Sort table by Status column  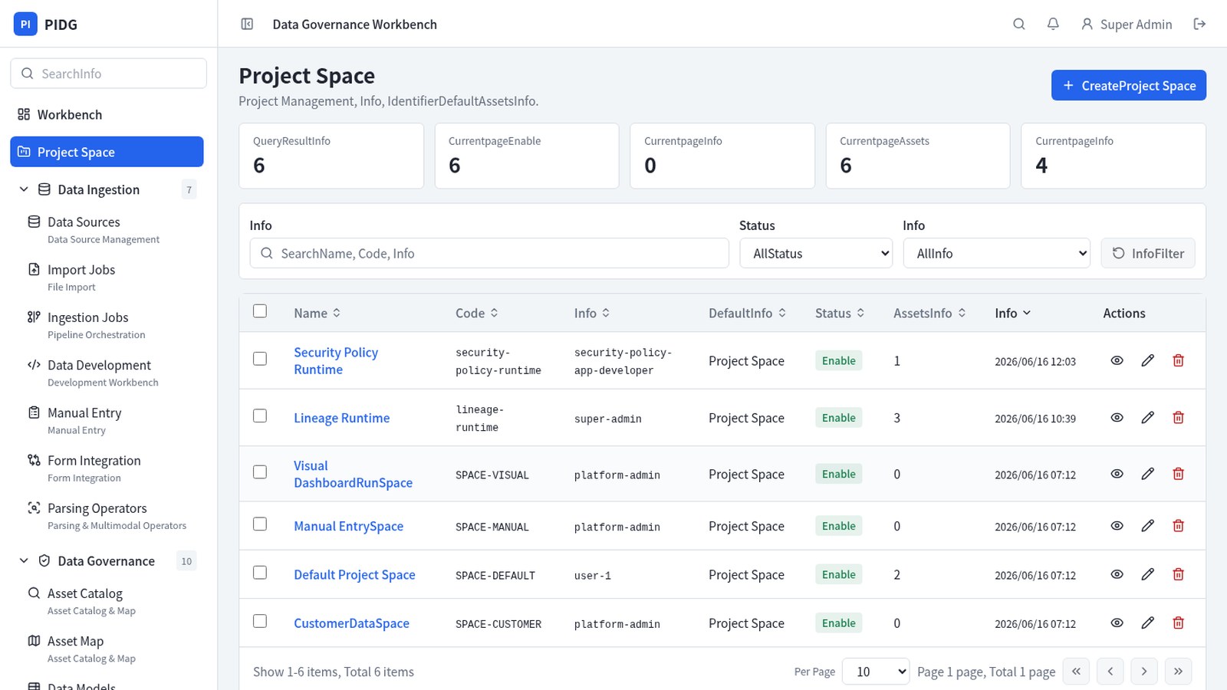840,313
